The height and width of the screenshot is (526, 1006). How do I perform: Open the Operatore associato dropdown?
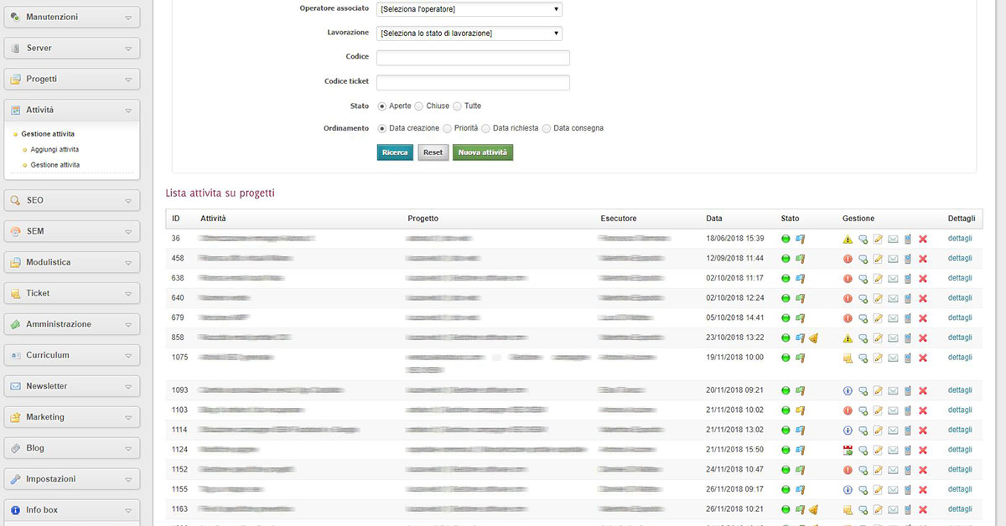[469, 9]
